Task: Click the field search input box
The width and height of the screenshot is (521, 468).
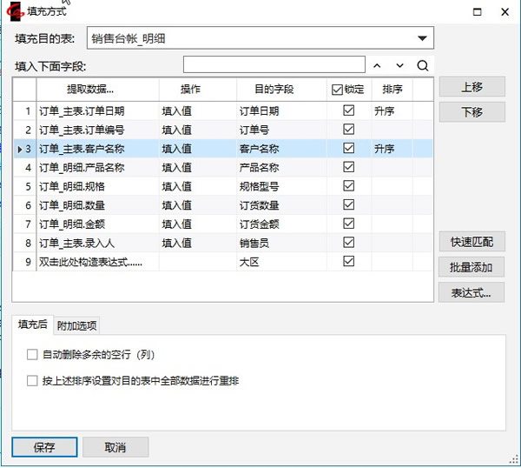Action: tap(274, 65)
